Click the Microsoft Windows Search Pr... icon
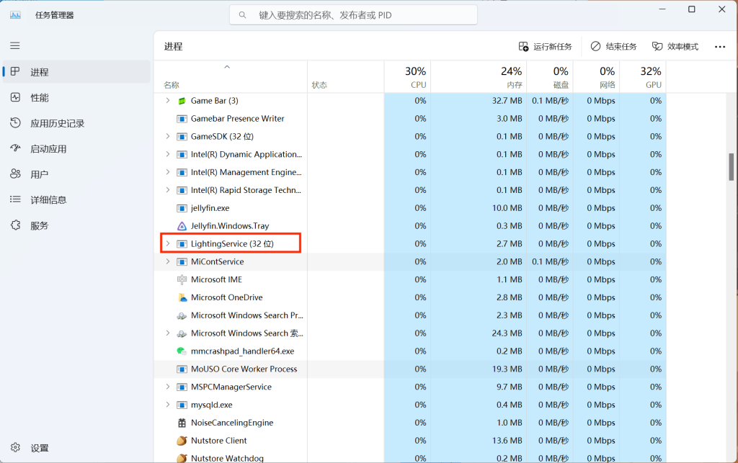738x463 pixels. click(182, 315)
